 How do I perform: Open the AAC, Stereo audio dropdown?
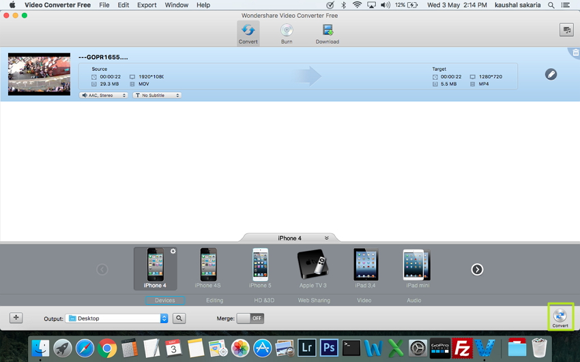pyautogui.click(x=104, y=95)
